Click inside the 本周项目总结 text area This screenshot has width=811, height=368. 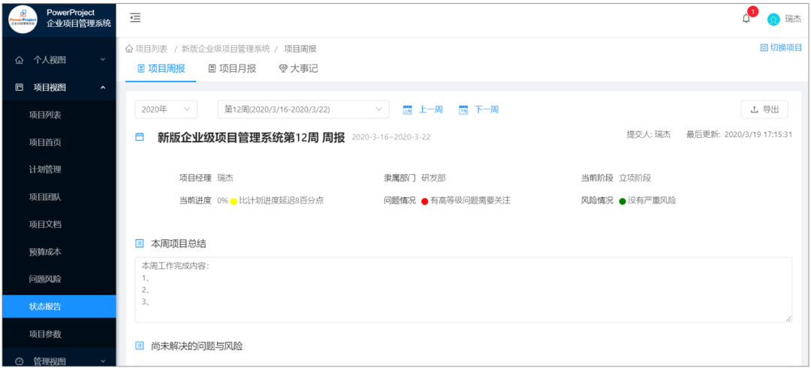(463, 289)
